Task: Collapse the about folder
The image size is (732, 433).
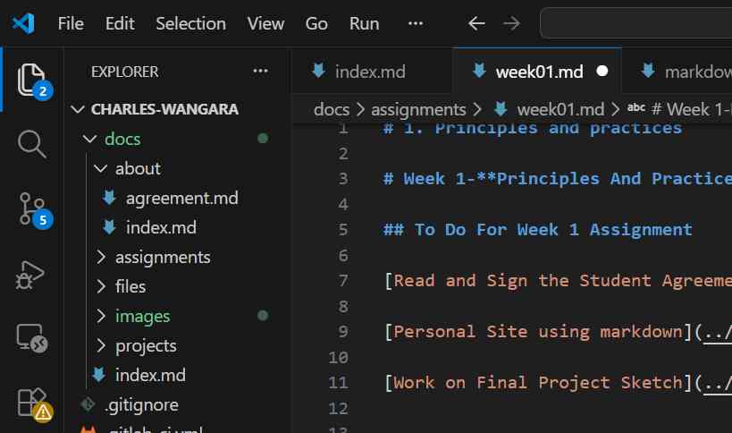Action: pos(100,169)
